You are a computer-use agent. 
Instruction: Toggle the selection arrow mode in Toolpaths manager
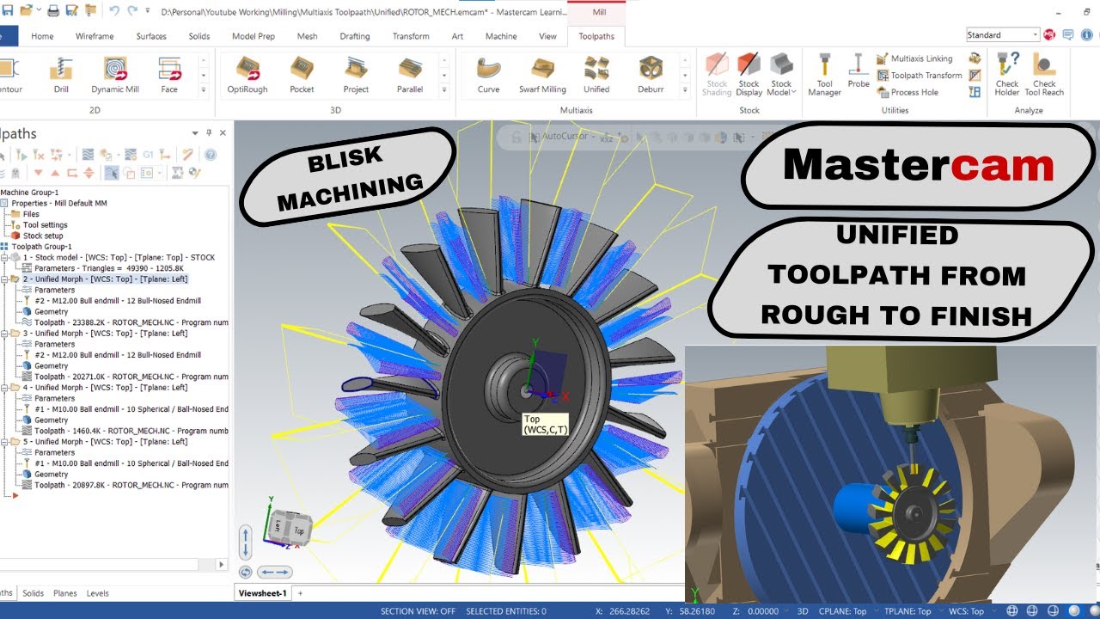112,173
